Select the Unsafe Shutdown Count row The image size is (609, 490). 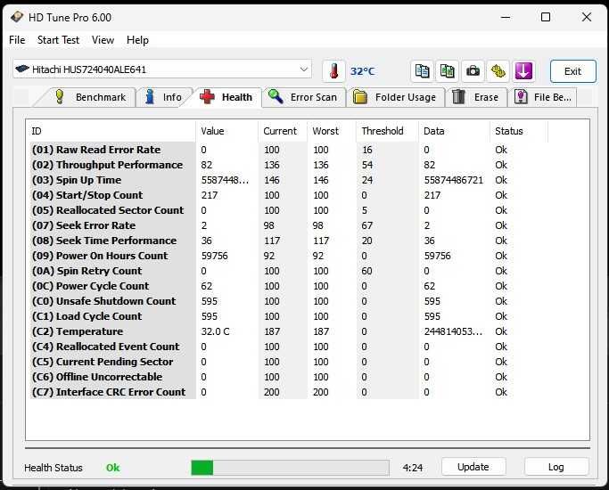coord(289,301)
